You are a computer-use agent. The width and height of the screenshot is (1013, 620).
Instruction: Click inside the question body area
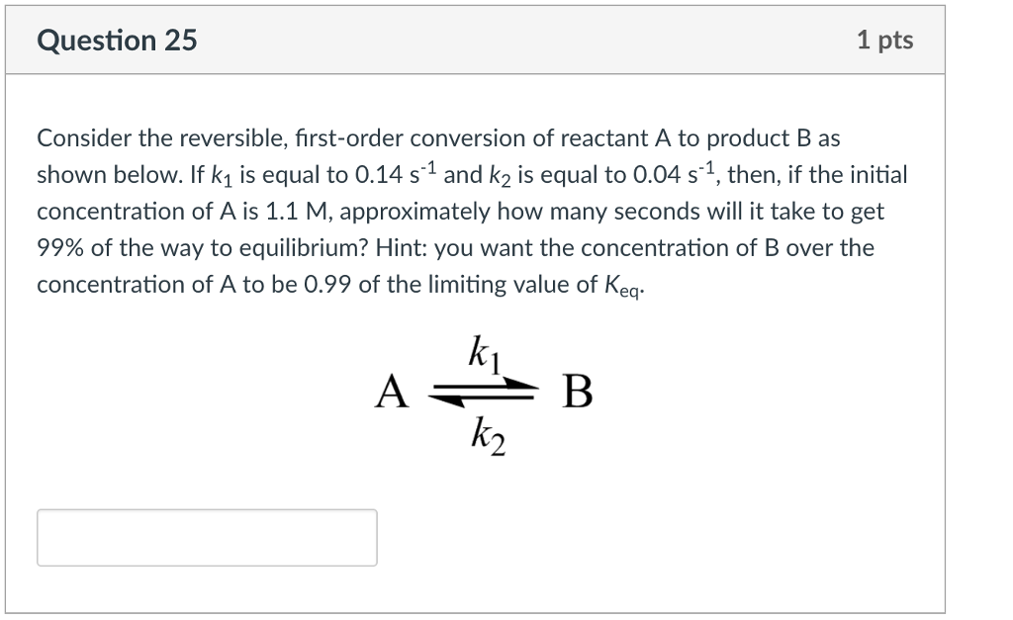(x=465, y=213)
